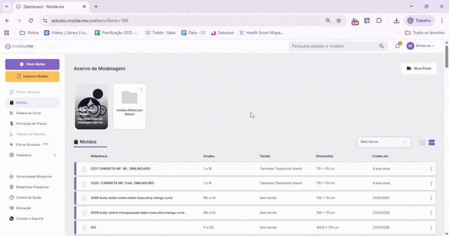Click the notifications bell icon

(397, 46)
